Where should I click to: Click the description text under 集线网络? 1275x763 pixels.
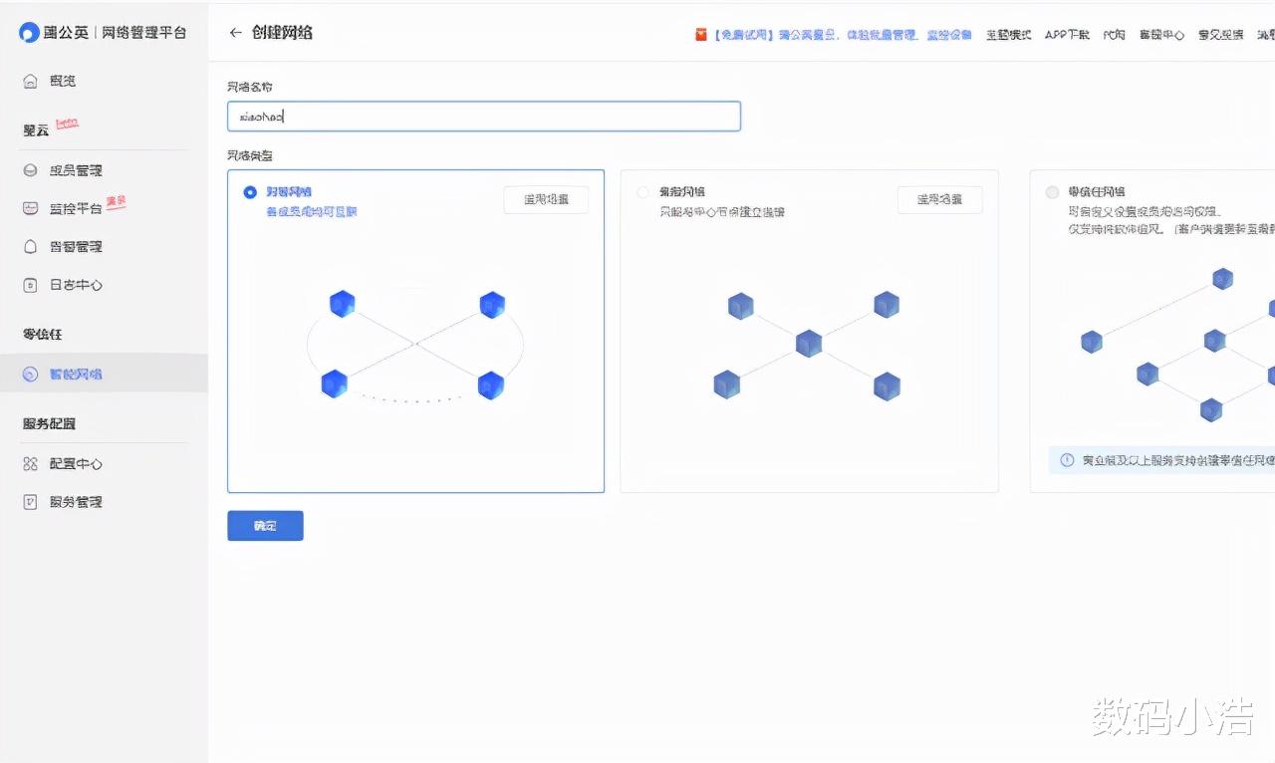click(x=722, y=212)
